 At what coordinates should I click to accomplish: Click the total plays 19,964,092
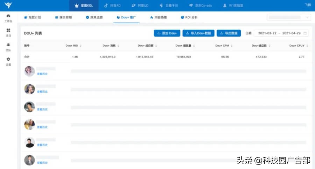pyautogui.click(x=184, y=57)
